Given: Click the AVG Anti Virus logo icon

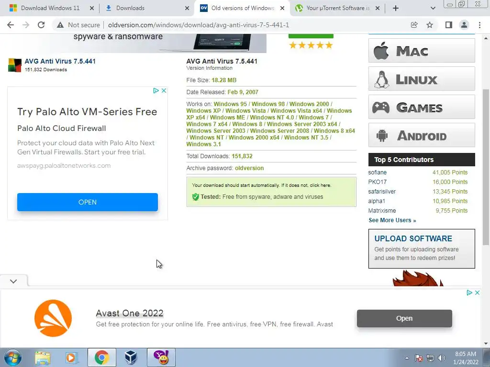Looking at the screenshot, I should click(x=15, y=65).
